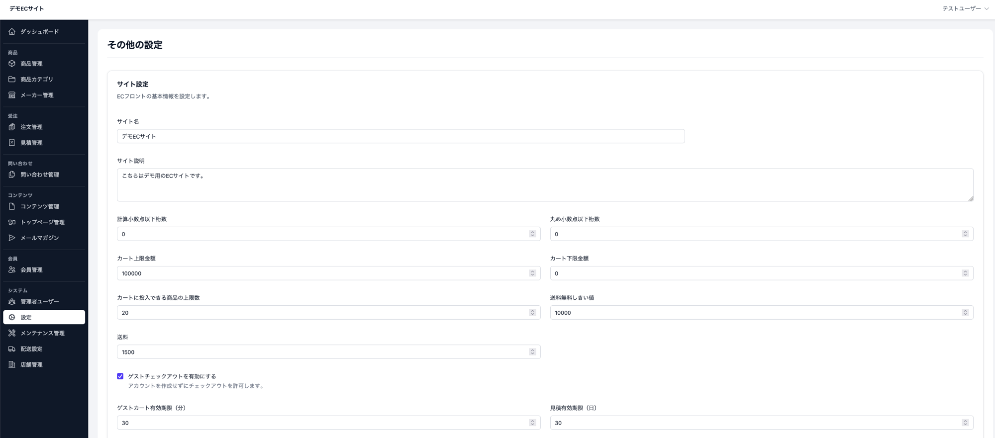Click the 送料無料しきい値 stepper arrows
The height and width of the screenshot is (438, 995).
965,312
